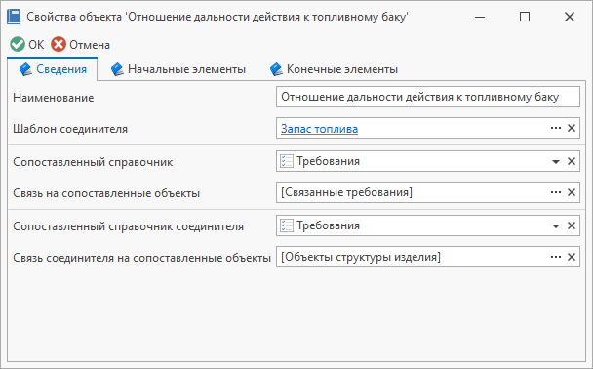Click the red Отмена cancel icon
The height and width of the screenshot is (369, 593).
tap(59, 44)
